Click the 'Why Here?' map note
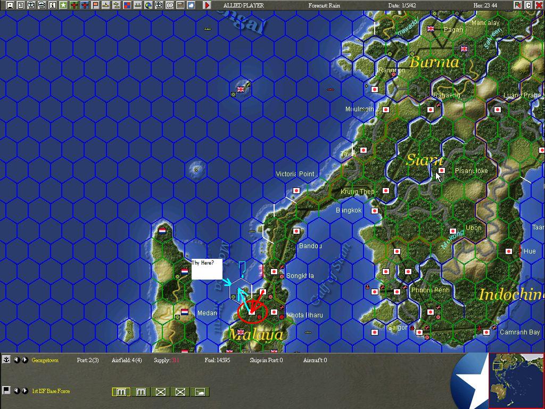Viewport: 545px width, 409px height. tap(207, 269)
